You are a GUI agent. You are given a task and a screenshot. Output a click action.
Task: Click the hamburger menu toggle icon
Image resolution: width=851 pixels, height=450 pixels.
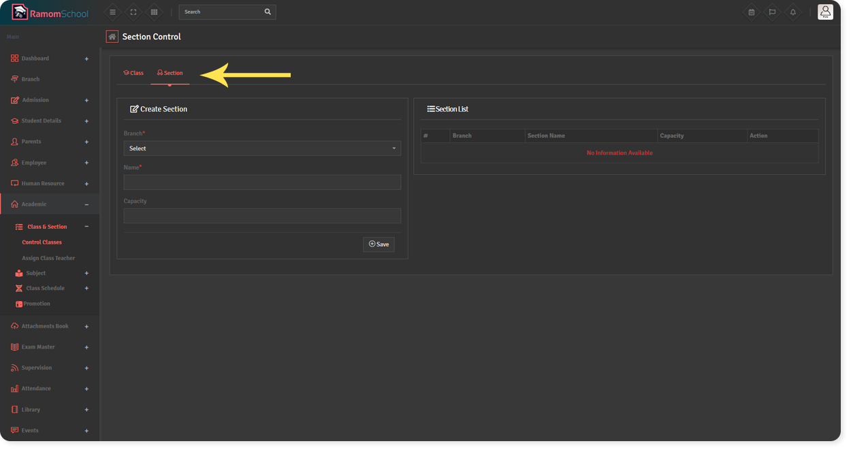click(x=112, y=12)
